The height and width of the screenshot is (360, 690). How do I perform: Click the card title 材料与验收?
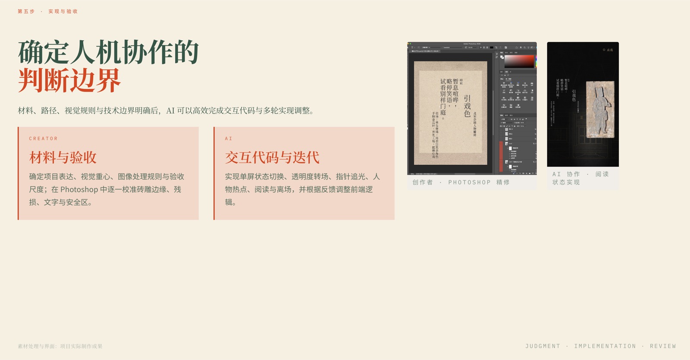pos(63,158)
